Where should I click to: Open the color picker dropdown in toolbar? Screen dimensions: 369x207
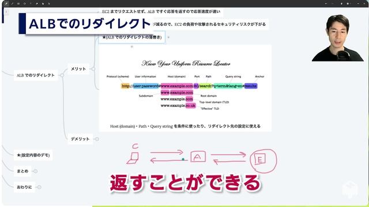click(348, 3)
